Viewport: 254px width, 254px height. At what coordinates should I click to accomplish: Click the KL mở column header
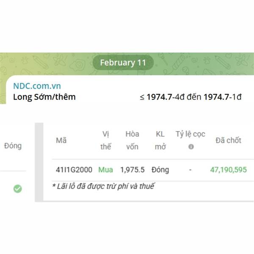point(160,140)
